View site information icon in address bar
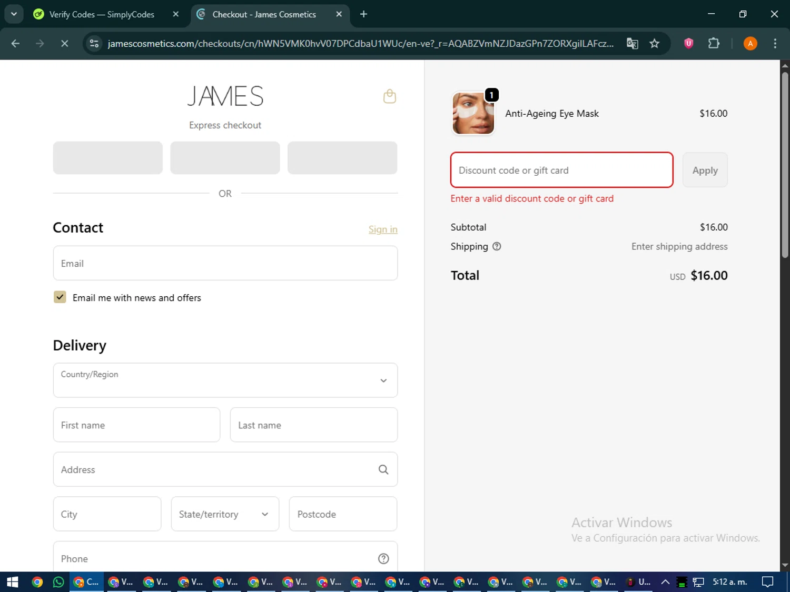Screen dimensions: 790x592 tap(94, 44)
